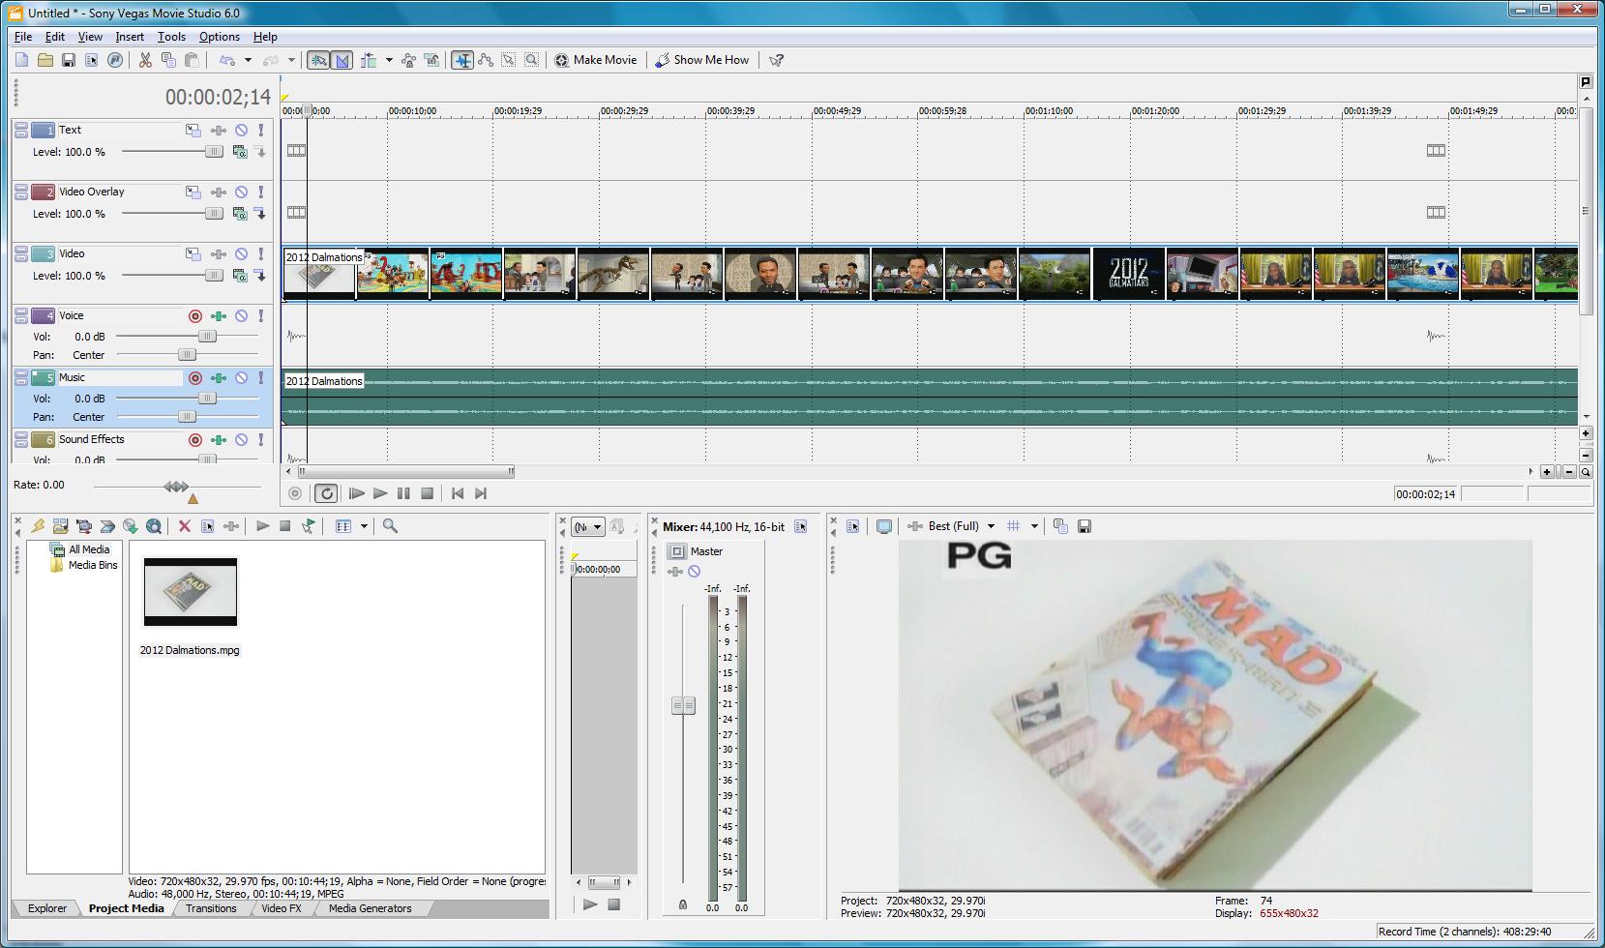Click the Copy toolbar icon
The width and height of the screenshot is (1605, 948).
(168, 60)
